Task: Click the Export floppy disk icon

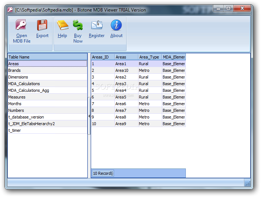Action: coord(42,25)
